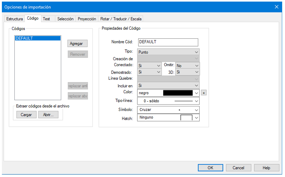Click the Nombre Cód text field

pyautogui.click(x=168, y=42)
